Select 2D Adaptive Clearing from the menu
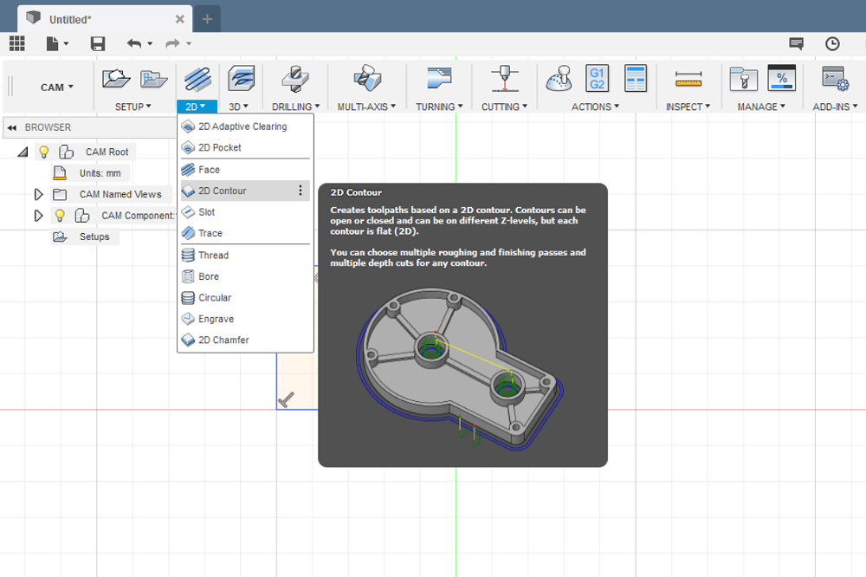866x577 pixels. [242, 126]
